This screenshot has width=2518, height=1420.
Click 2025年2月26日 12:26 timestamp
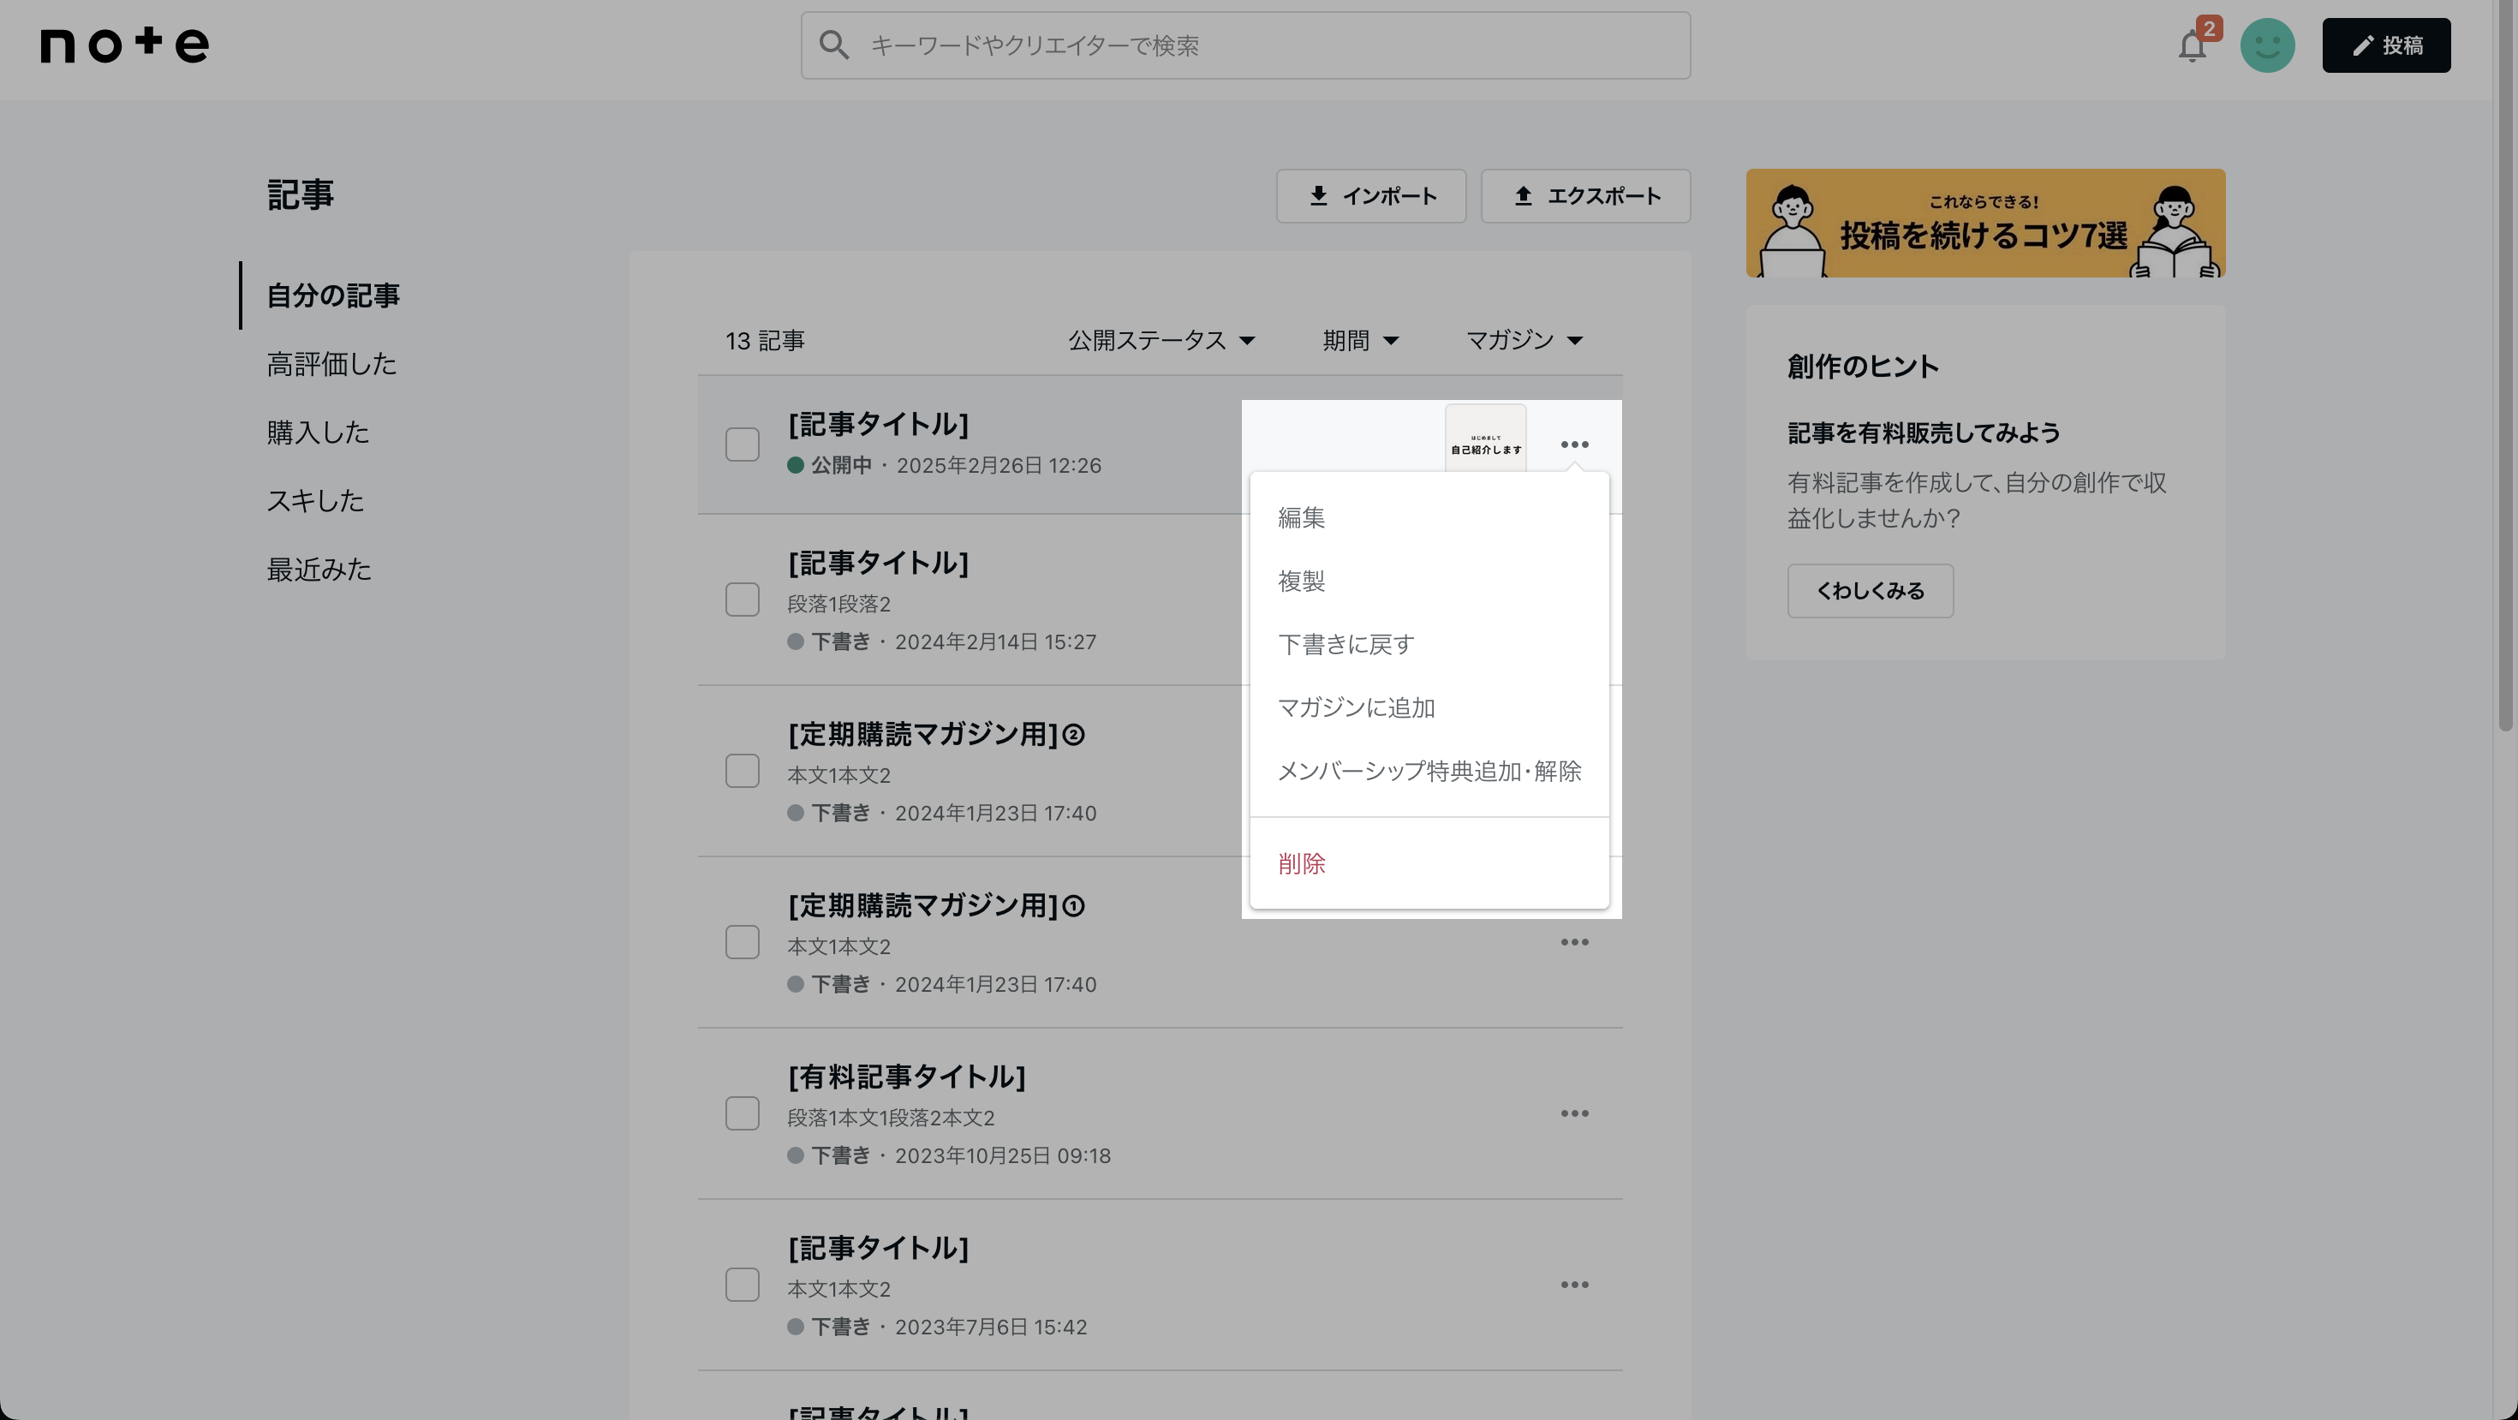(x=999, y=465)
